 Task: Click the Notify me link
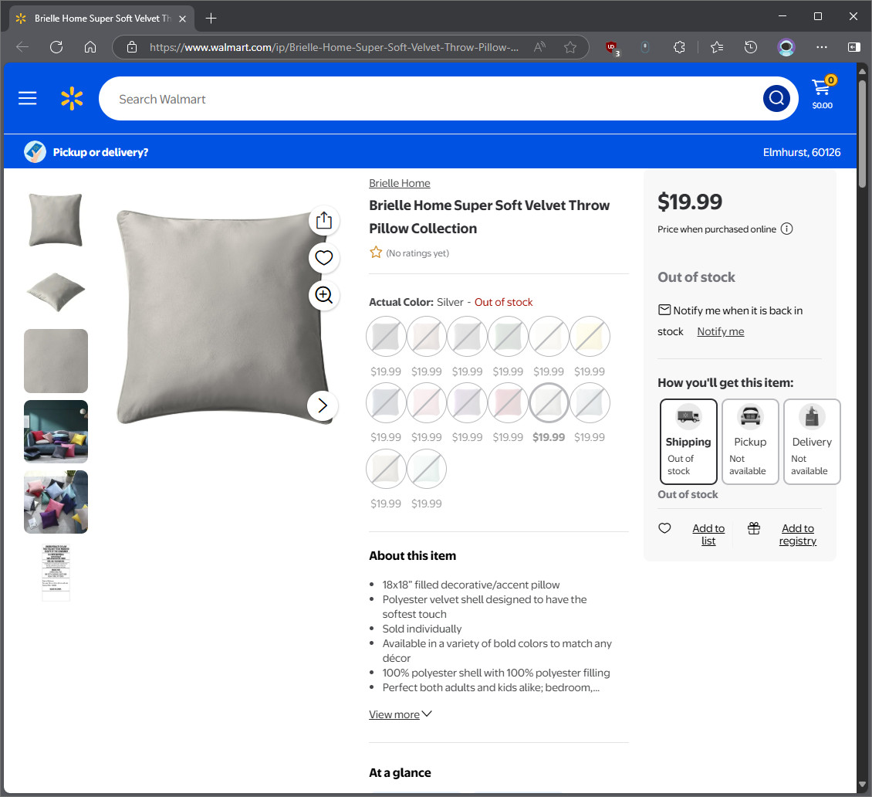720,331
